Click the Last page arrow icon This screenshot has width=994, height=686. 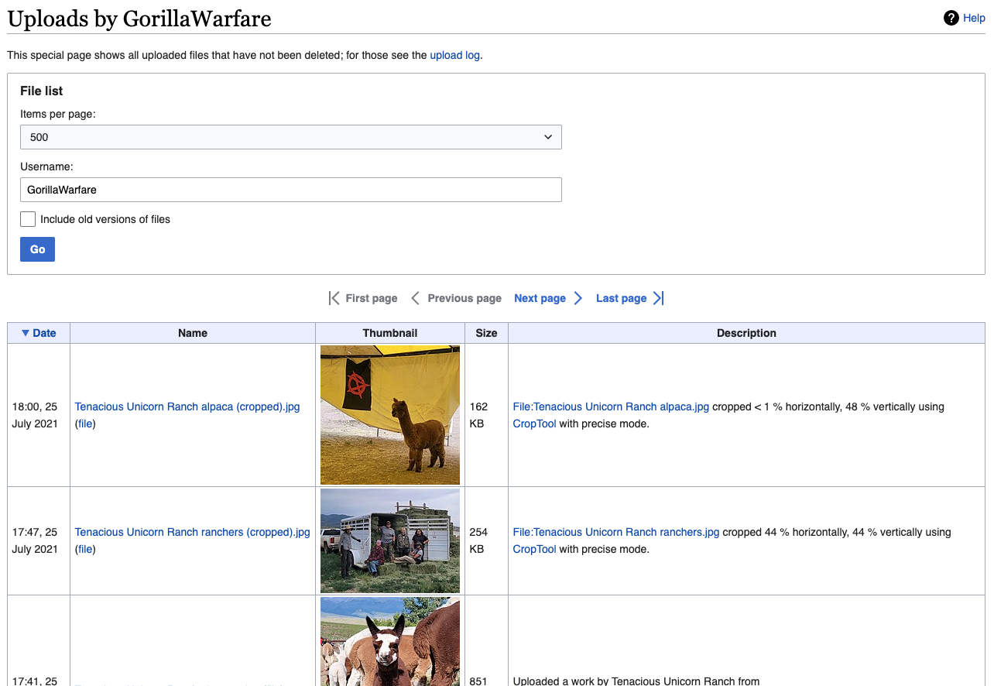[658, 298]
